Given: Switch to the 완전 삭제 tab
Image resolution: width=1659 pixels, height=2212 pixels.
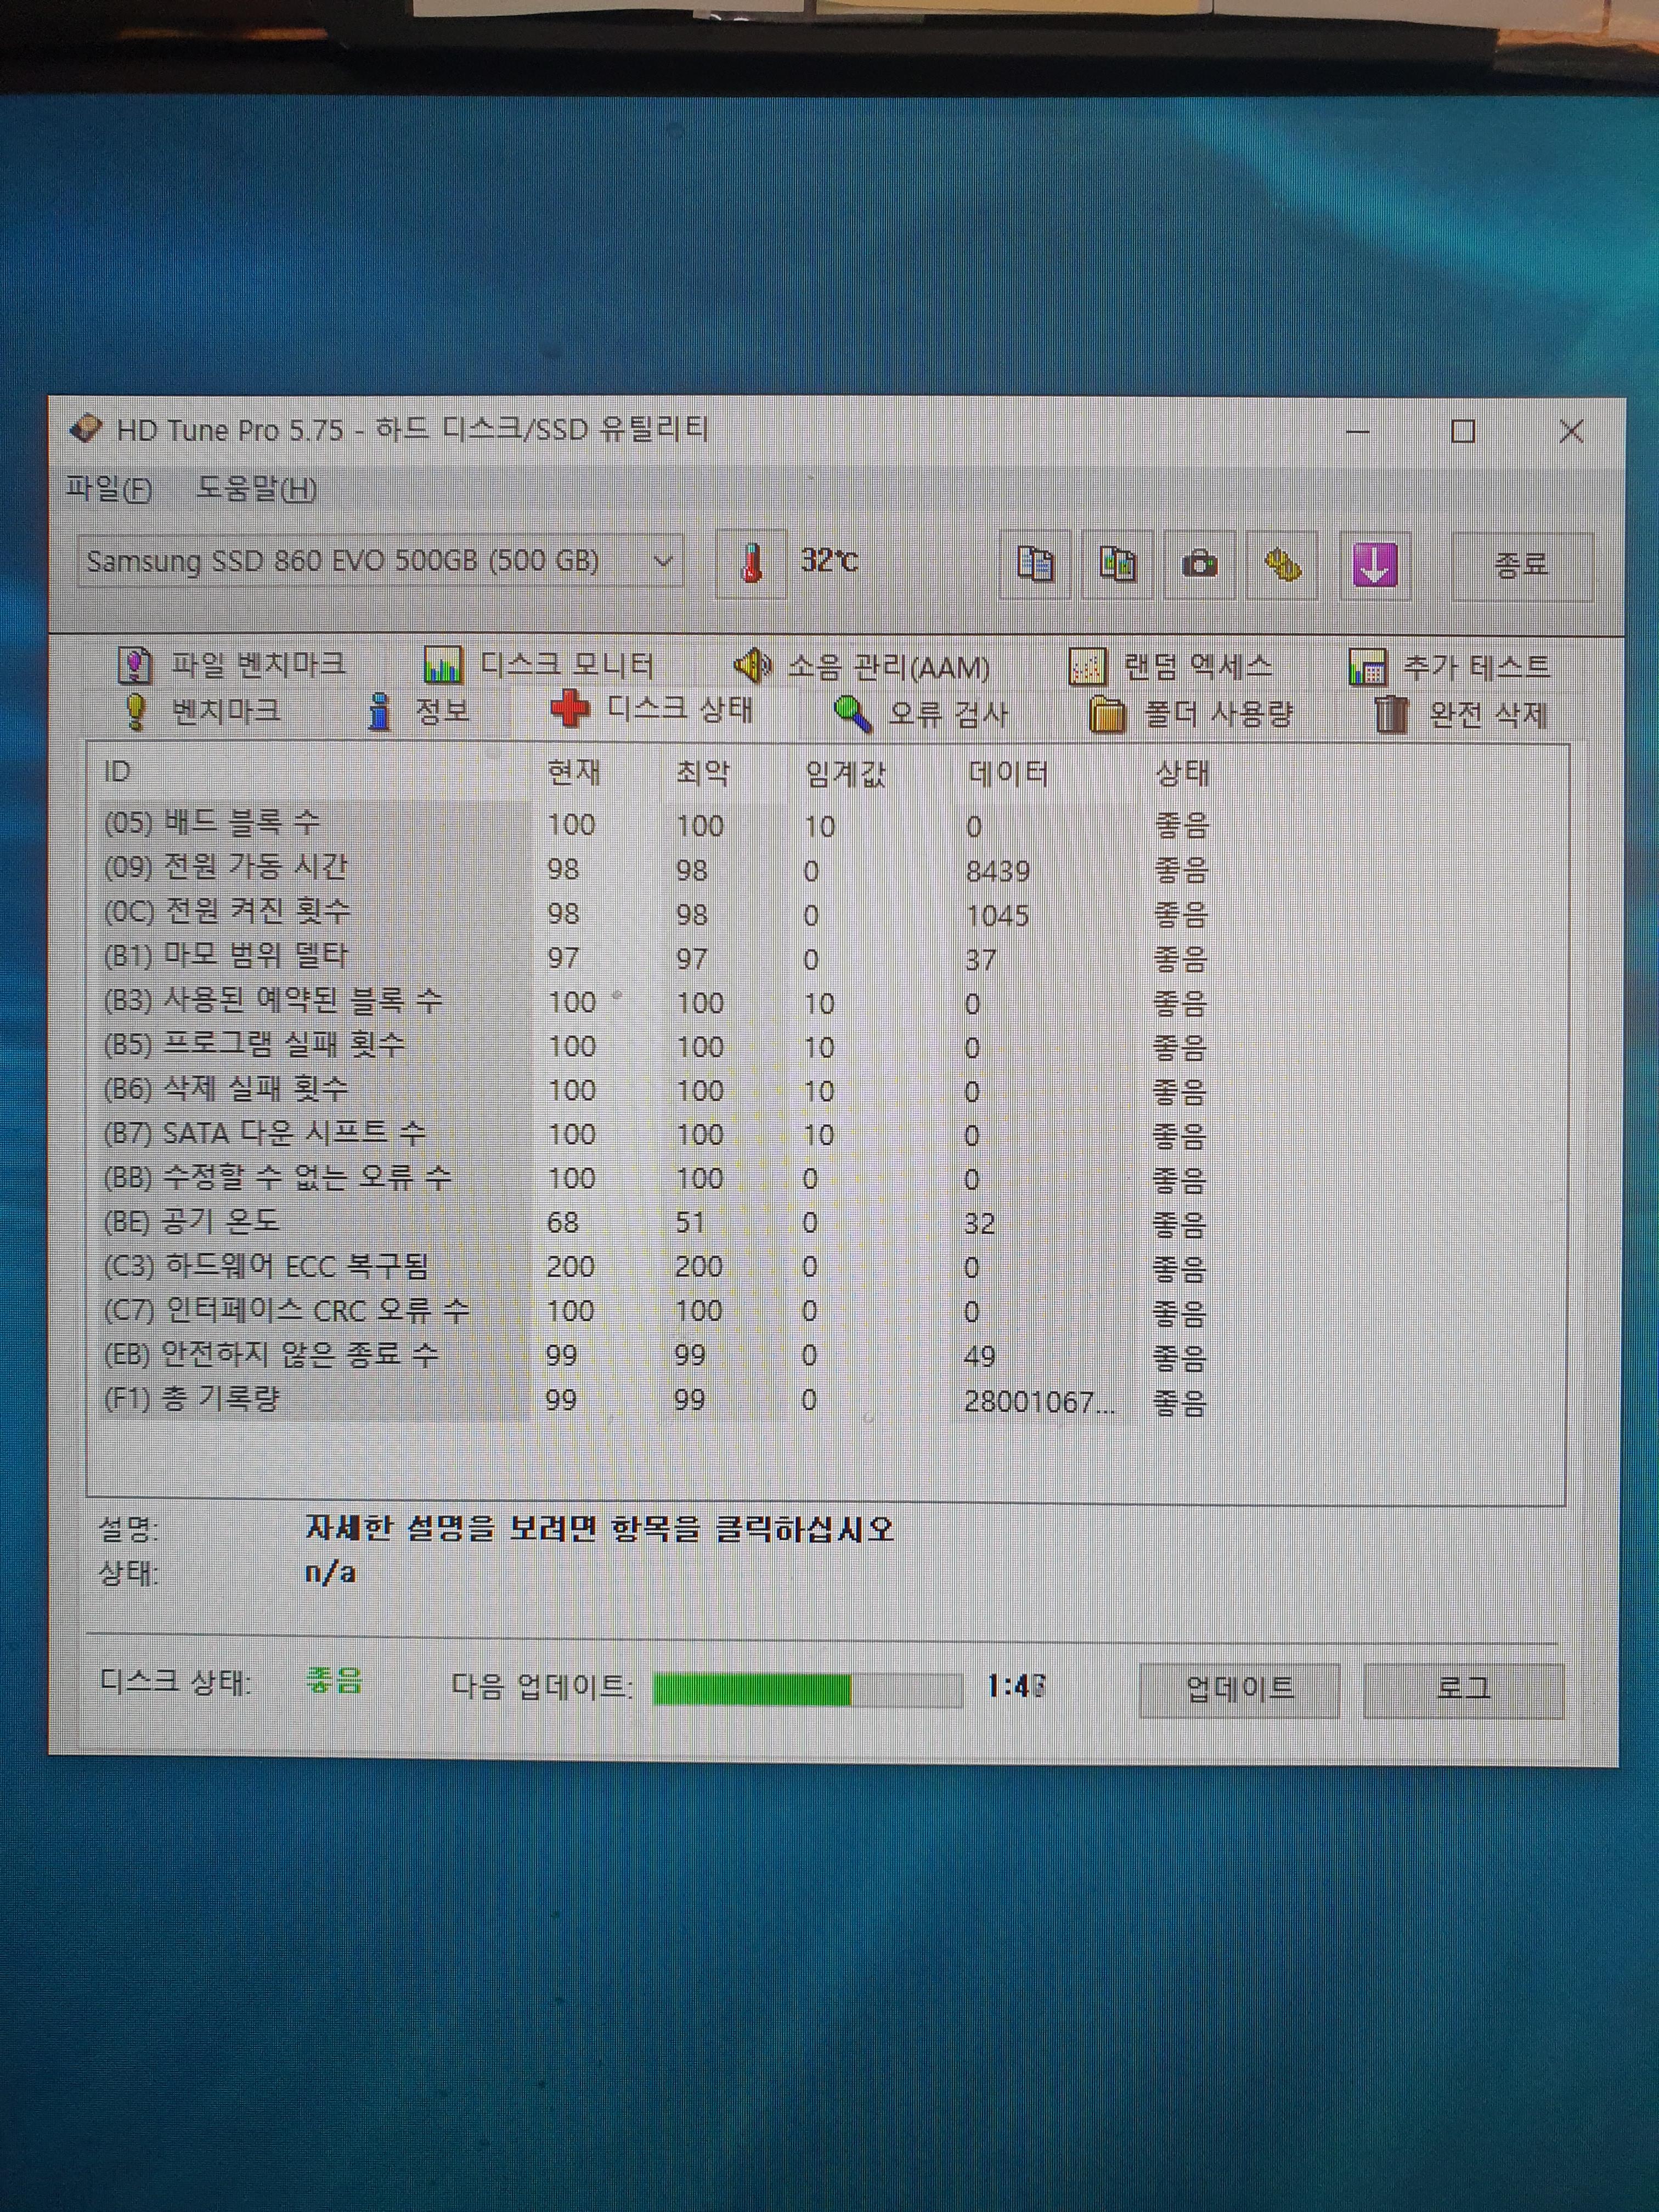Looking at the screenshot, I should 1461,715.
